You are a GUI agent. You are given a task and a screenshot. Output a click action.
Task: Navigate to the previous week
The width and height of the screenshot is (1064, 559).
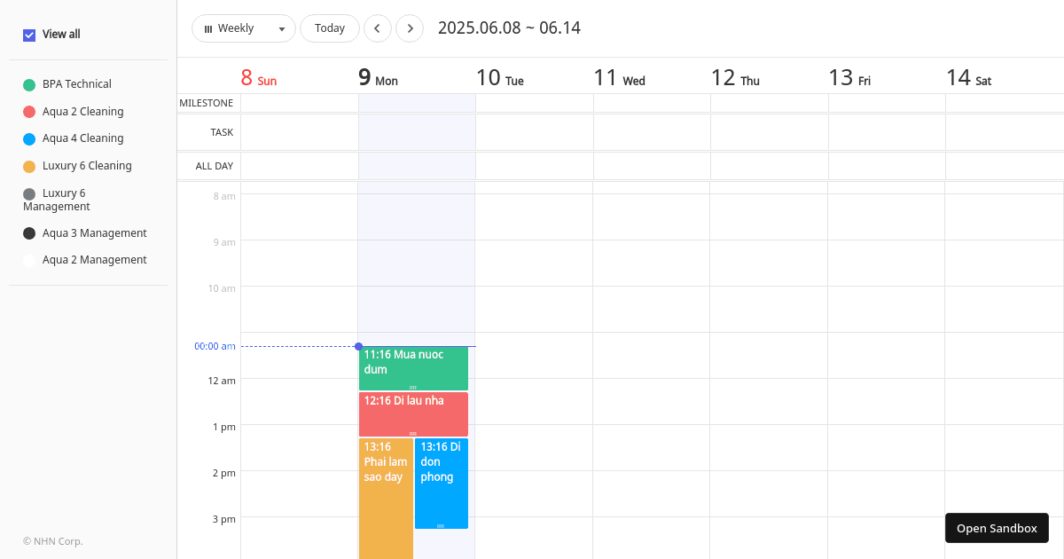point(378,28)
